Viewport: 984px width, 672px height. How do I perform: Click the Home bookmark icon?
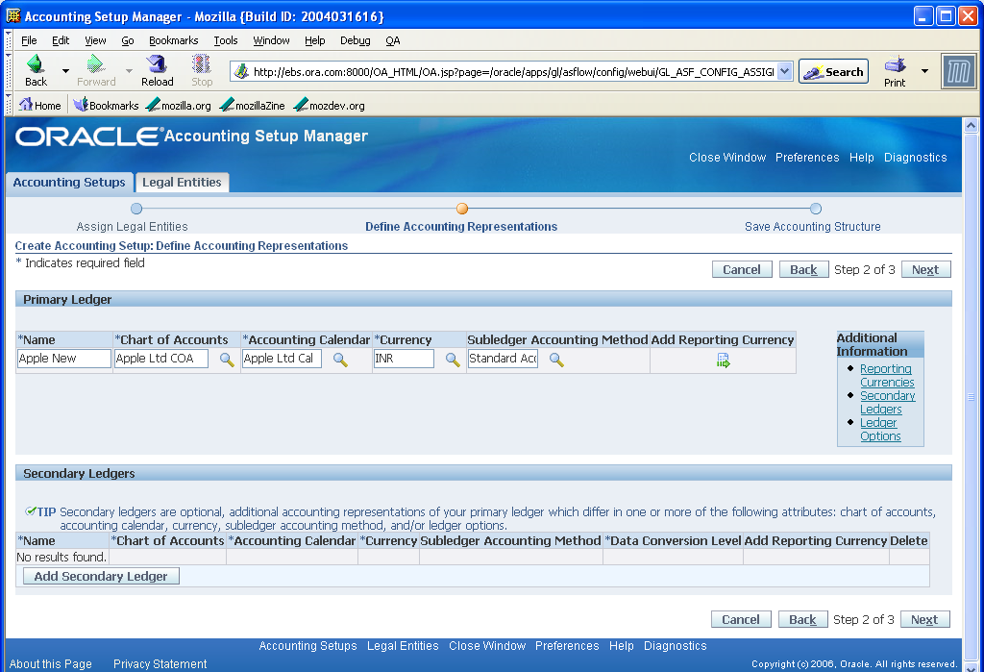click(26, 104)
